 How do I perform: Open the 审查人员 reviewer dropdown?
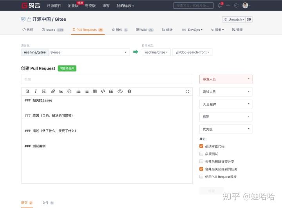[226, 79]
